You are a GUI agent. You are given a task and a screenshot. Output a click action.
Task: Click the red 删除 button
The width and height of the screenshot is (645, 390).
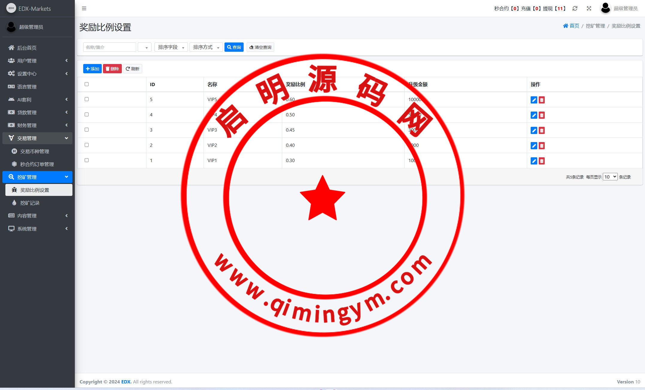tap(112, 69)
